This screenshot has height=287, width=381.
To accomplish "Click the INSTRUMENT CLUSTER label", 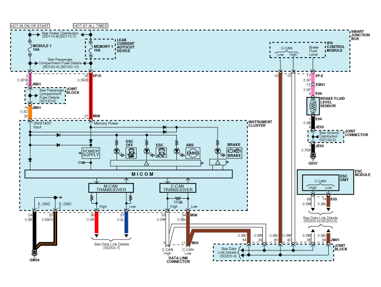I will [x=260, y=124].
